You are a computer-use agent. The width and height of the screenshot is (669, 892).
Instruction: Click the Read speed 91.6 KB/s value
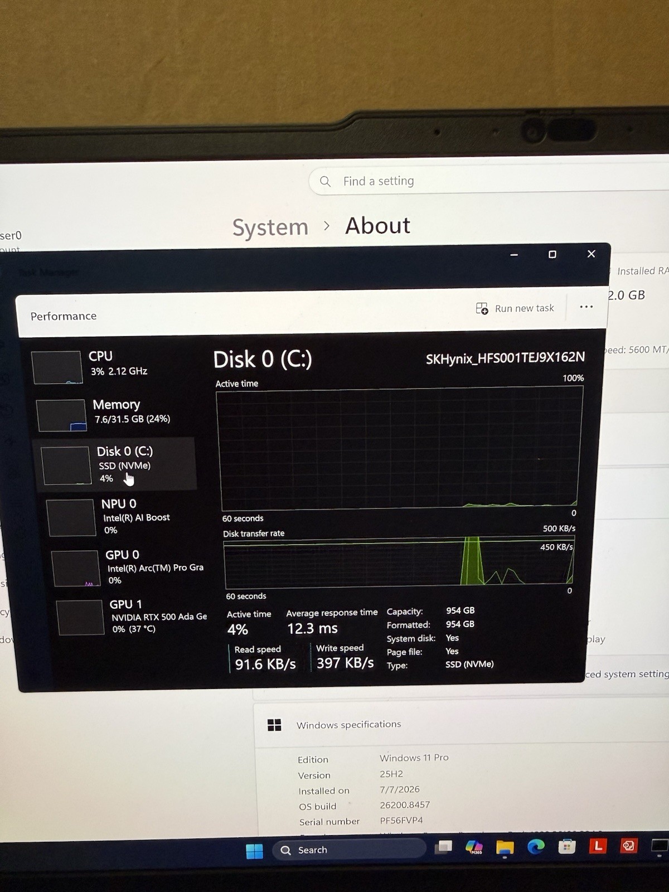click(265, 664)
